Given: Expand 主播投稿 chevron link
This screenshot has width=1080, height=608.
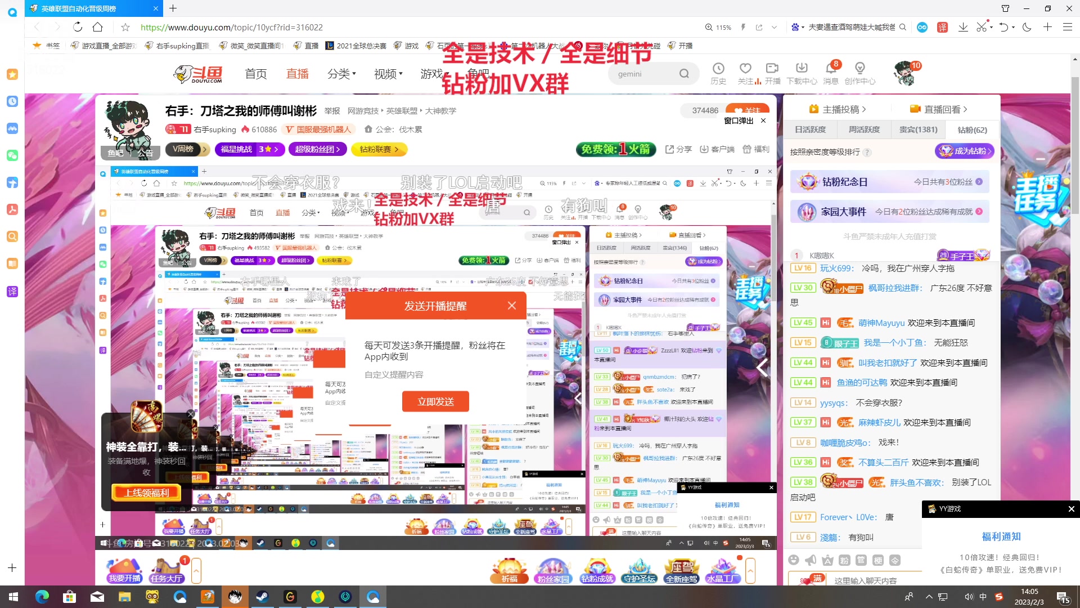Looking at the screenshot, I should click(837, 109).
